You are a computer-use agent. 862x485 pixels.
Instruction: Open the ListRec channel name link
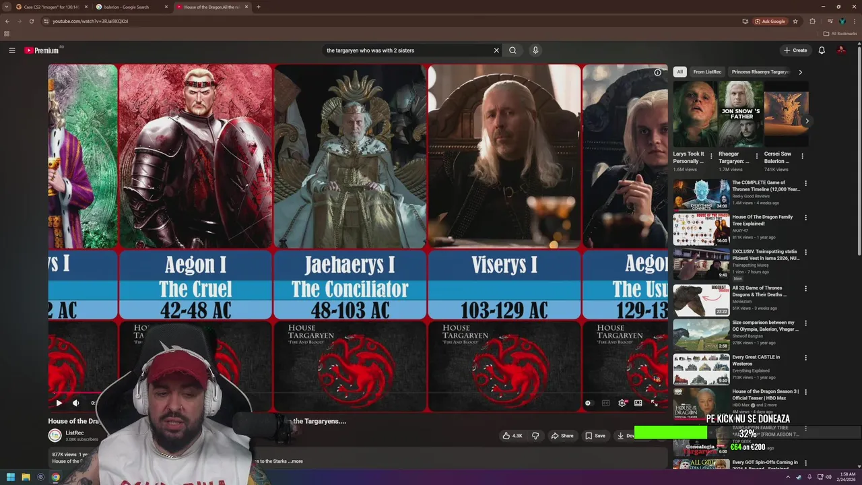pyautogui.click(x=75, y=432)
